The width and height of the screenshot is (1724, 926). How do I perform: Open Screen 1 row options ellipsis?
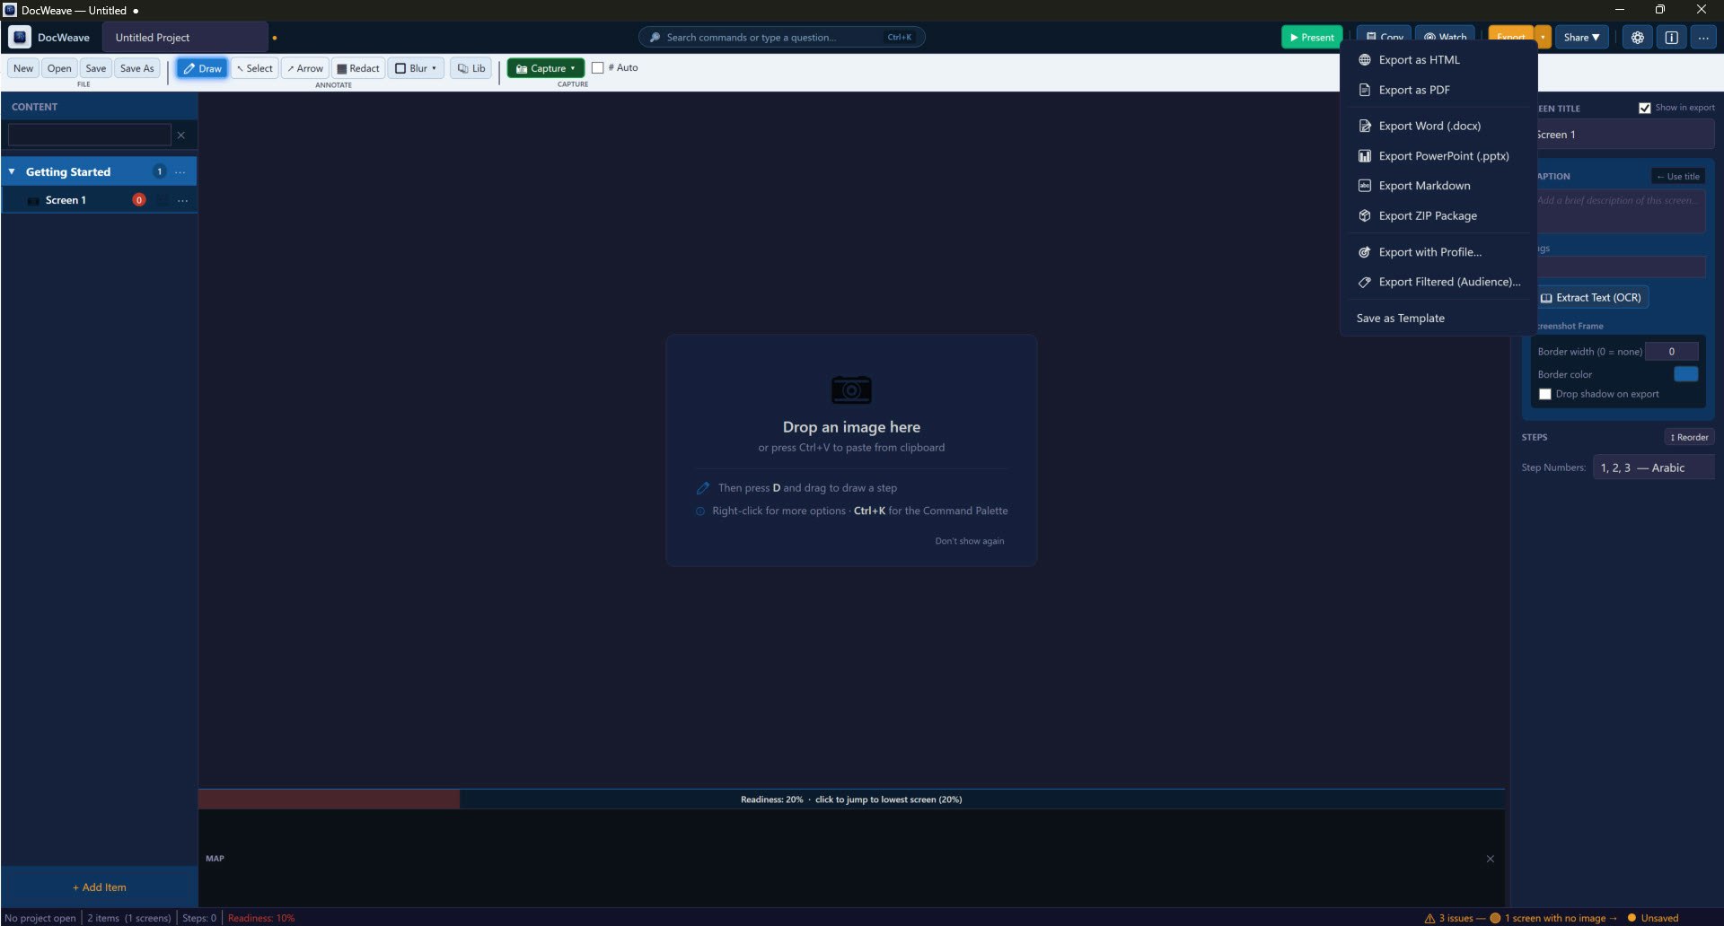[183, 200]
